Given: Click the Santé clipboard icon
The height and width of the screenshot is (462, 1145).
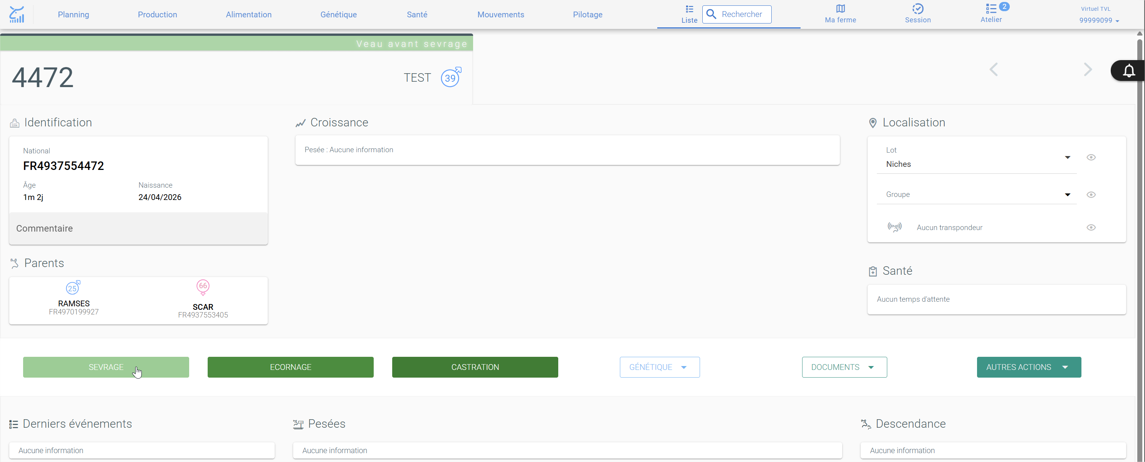Looking at the screenshot, I should pos(873,271).
